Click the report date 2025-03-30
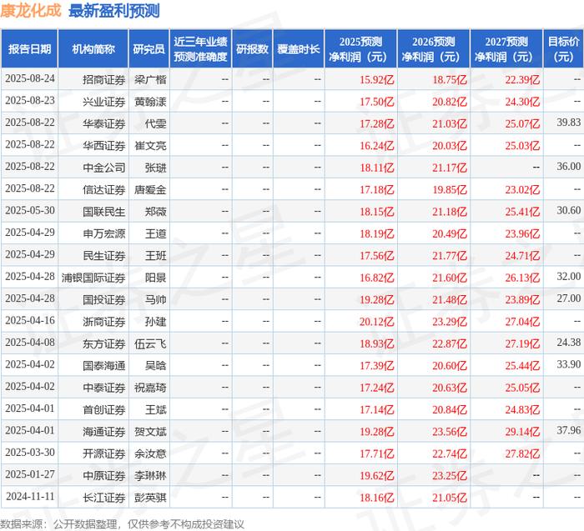Viewport: 584px width, 531px height. (x=30, y=453)
